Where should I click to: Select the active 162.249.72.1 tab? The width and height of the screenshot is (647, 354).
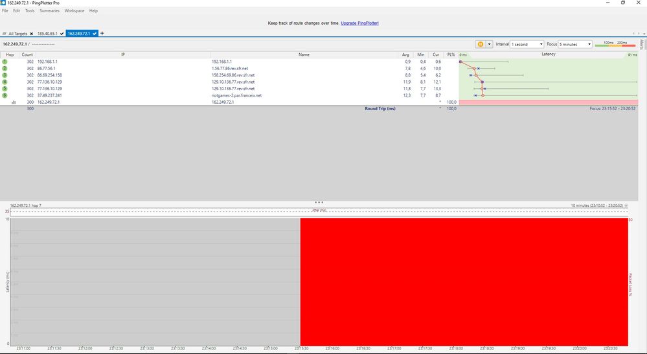click(82, 34)
